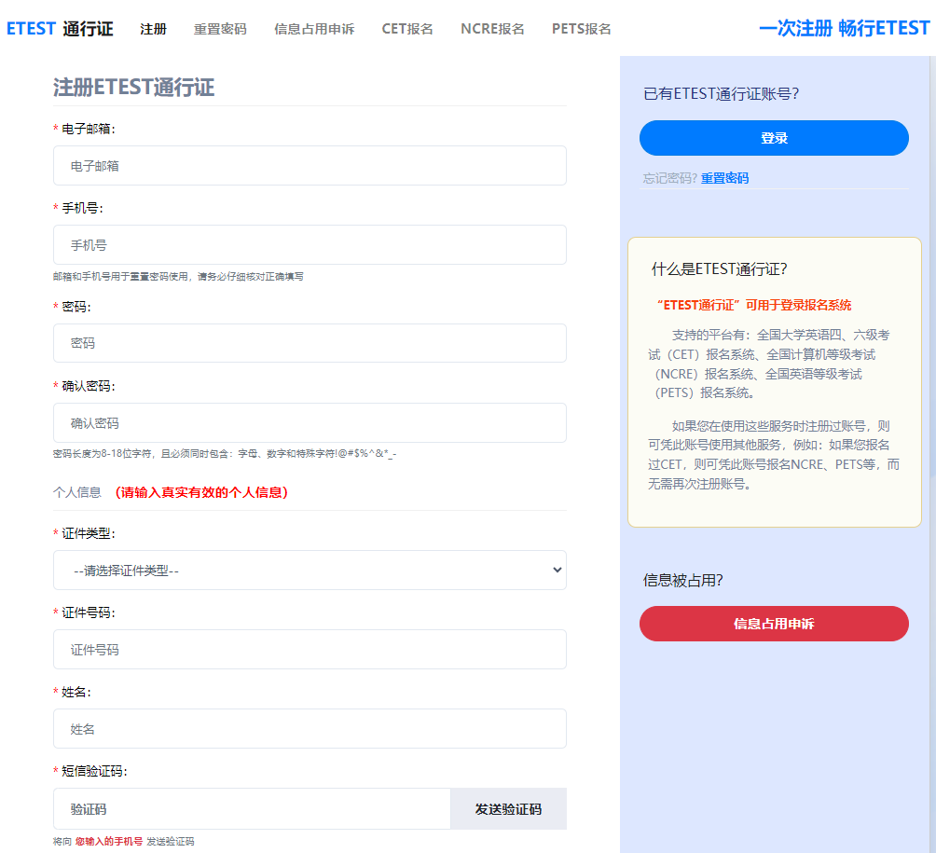Open the 注册 tab

153,29
